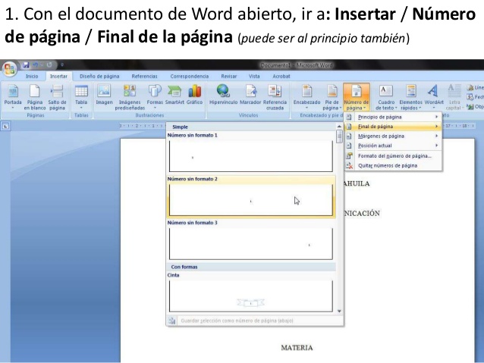Insert a SmartArt graphic
484x363 pixels.
pyautogui.click(x=174, y=95)
